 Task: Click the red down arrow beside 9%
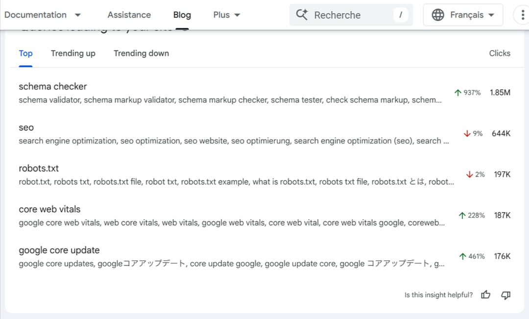coord(467,134)
